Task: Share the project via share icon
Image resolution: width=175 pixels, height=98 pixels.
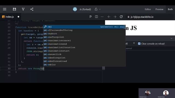Action: (x=32, y=9)
